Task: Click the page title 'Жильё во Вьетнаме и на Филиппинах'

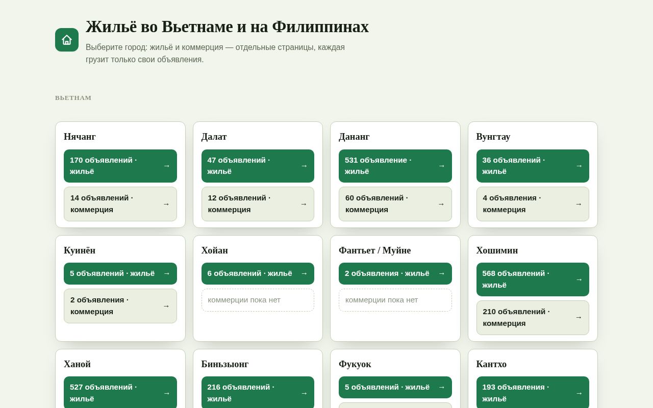Action: click(x=227, y=27)
